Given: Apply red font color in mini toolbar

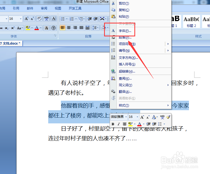Looking at the screenshot, I should pos(139,124).
